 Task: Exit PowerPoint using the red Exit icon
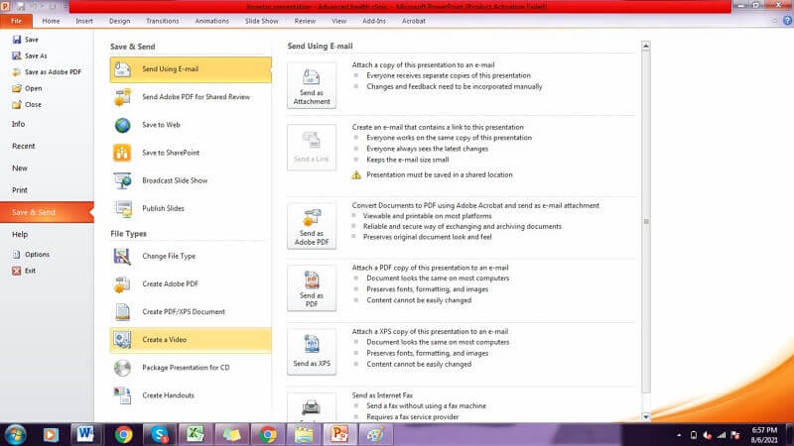point(17,271)
